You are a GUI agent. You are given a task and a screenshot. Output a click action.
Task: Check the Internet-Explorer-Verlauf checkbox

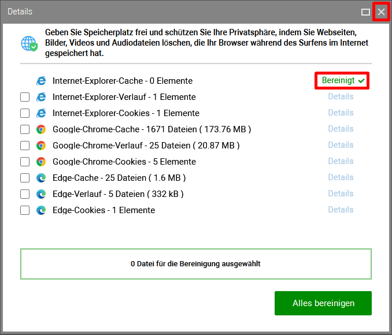pos(25,97)
